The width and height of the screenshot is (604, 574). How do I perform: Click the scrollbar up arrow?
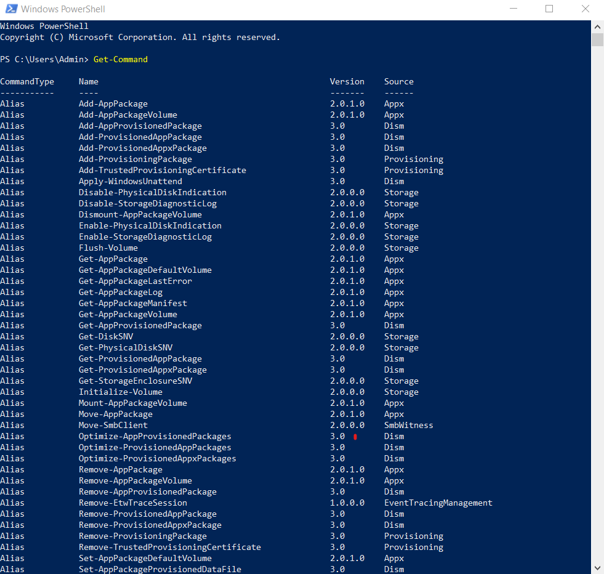pyautogui.click(x=597, y=26)
